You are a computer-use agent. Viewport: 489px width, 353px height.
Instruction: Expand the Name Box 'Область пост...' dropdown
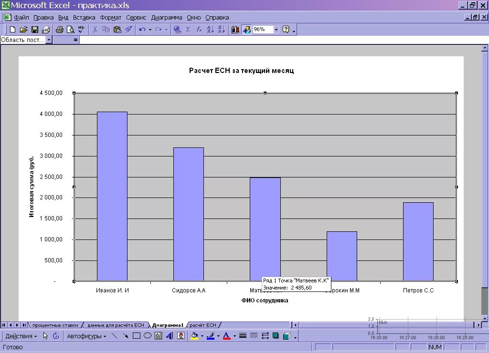(49, 40)
